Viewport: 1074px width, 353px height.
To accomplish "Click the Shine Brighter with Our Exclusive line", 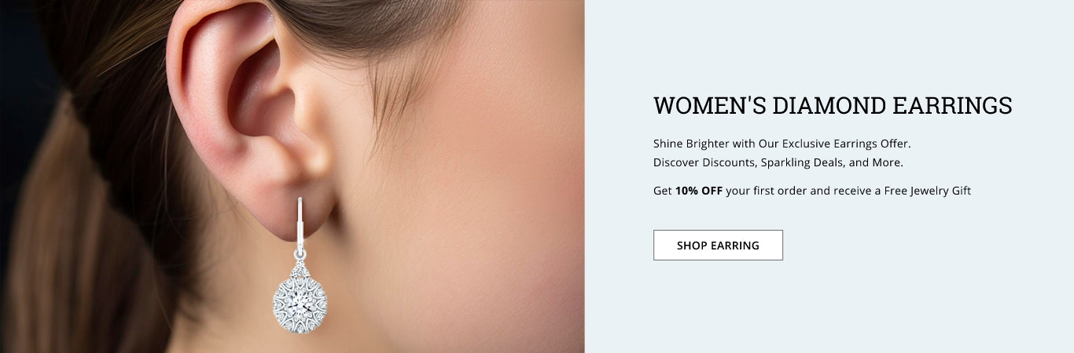I will (x=782, y=144).
